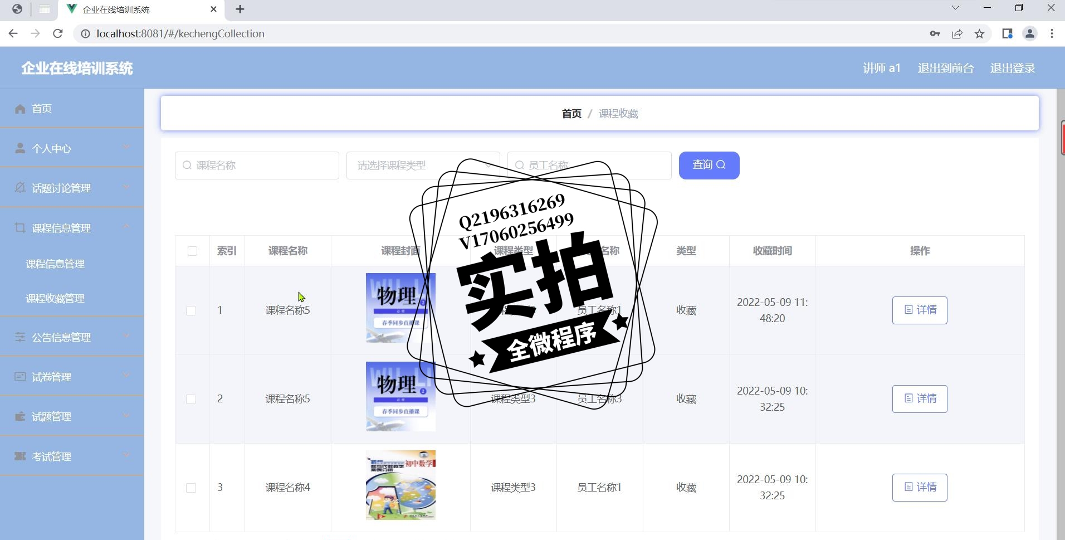Open 详情 for row 1
Viewport: 1065px width, 540px height.
pyautogui.click(x=920, y=310)
